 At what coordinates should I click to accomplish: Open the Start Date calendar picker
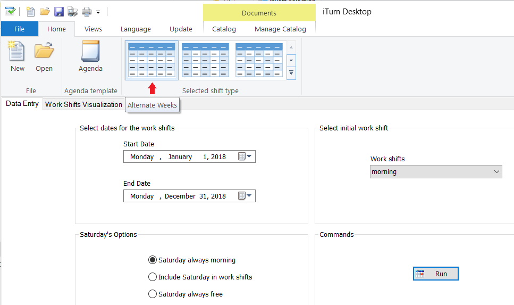(x=245, y=156)
